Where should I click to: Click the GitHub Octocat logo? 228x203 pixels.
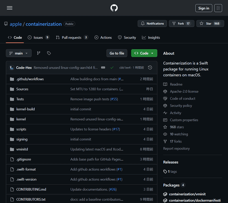[114, 8]
